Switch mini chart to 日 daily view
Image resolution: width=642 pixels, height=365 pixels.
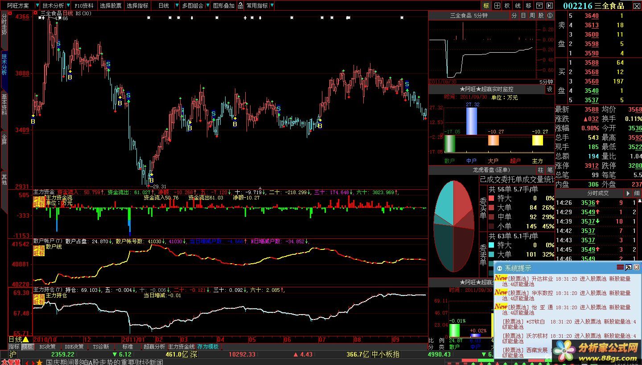[x=523, y=16]
